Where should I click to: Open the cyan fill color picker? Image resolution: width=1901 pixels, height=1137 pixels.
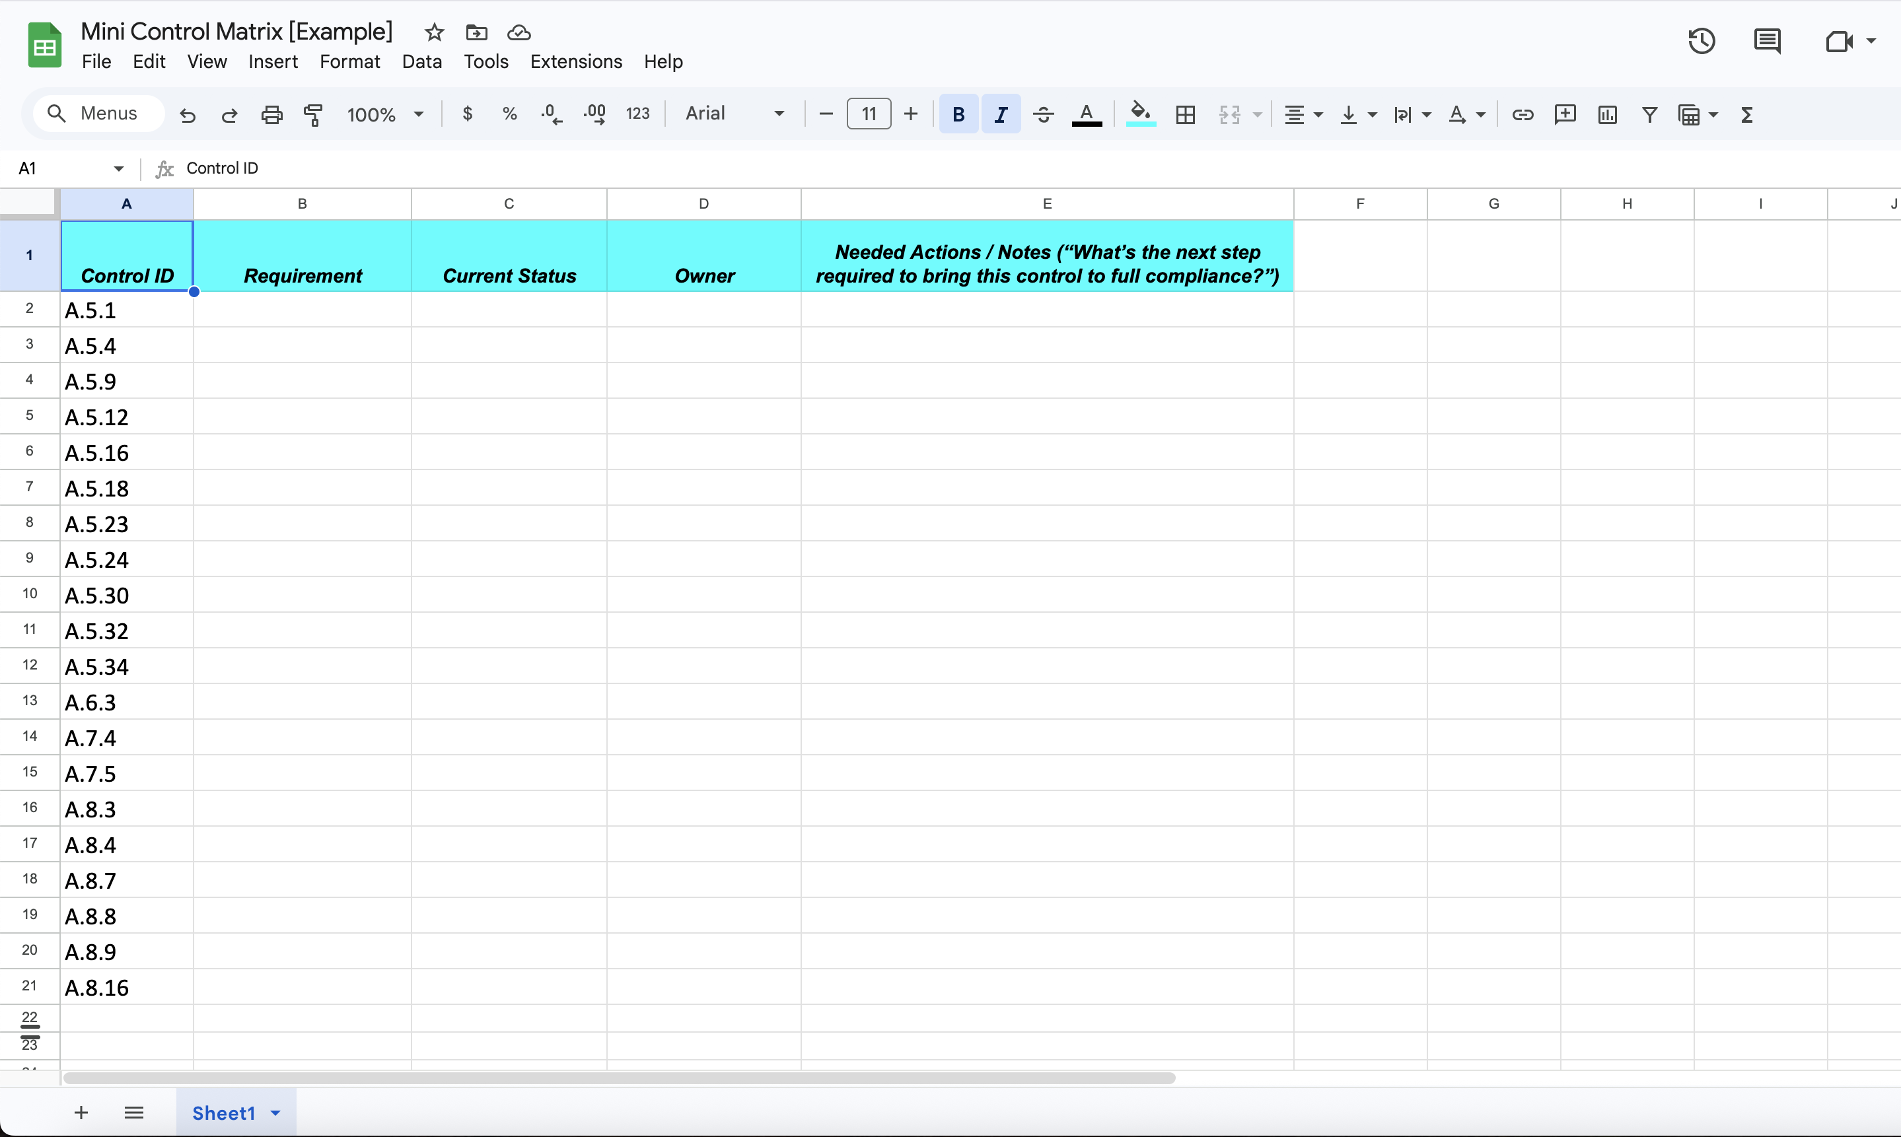tap(1140, 115)
